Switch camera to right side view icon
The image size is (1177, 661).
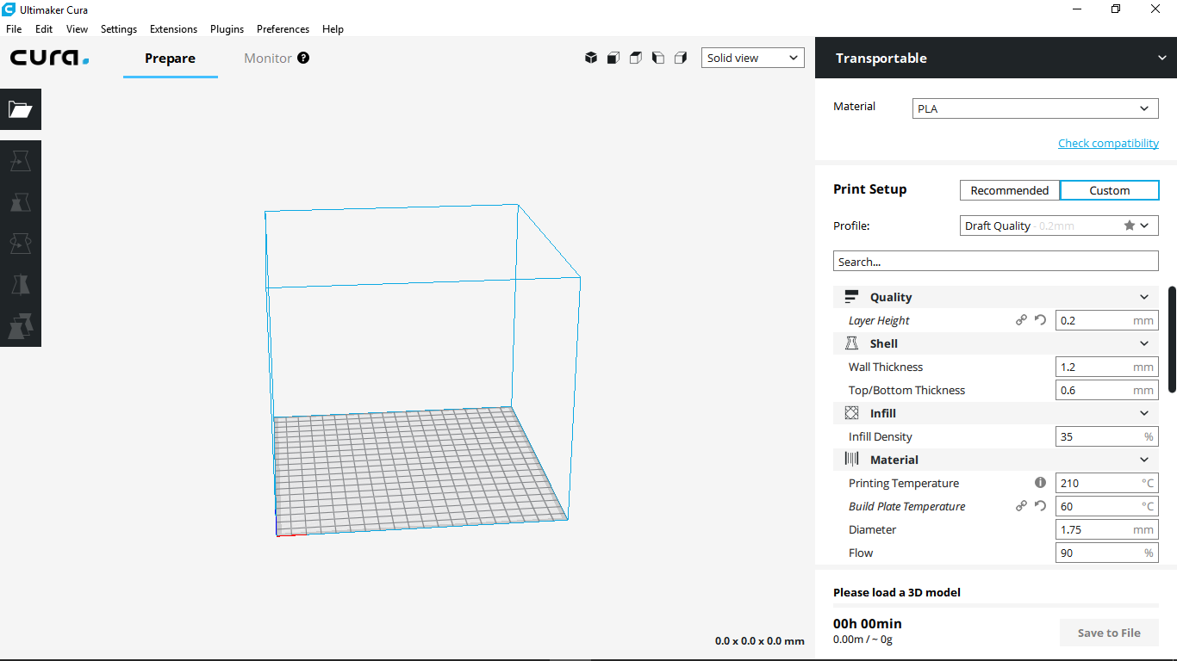681,58
